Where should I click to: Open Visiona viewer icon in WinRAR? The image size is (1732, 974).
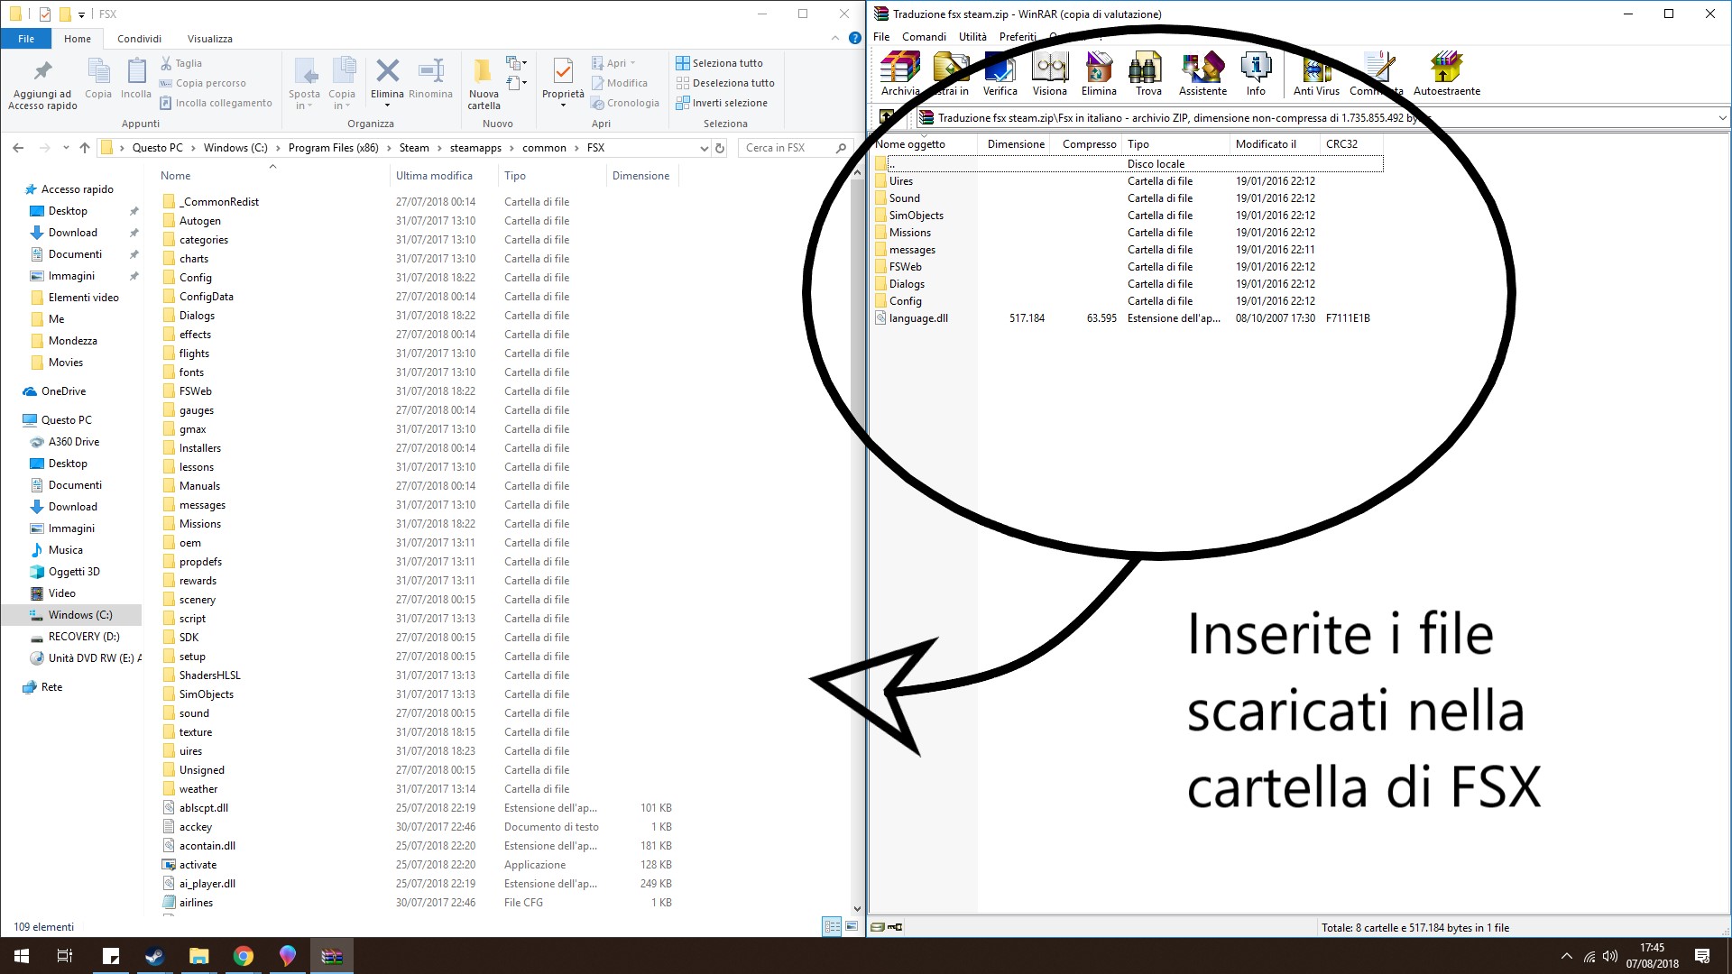pyautogui.click(x=1049, y=73)
